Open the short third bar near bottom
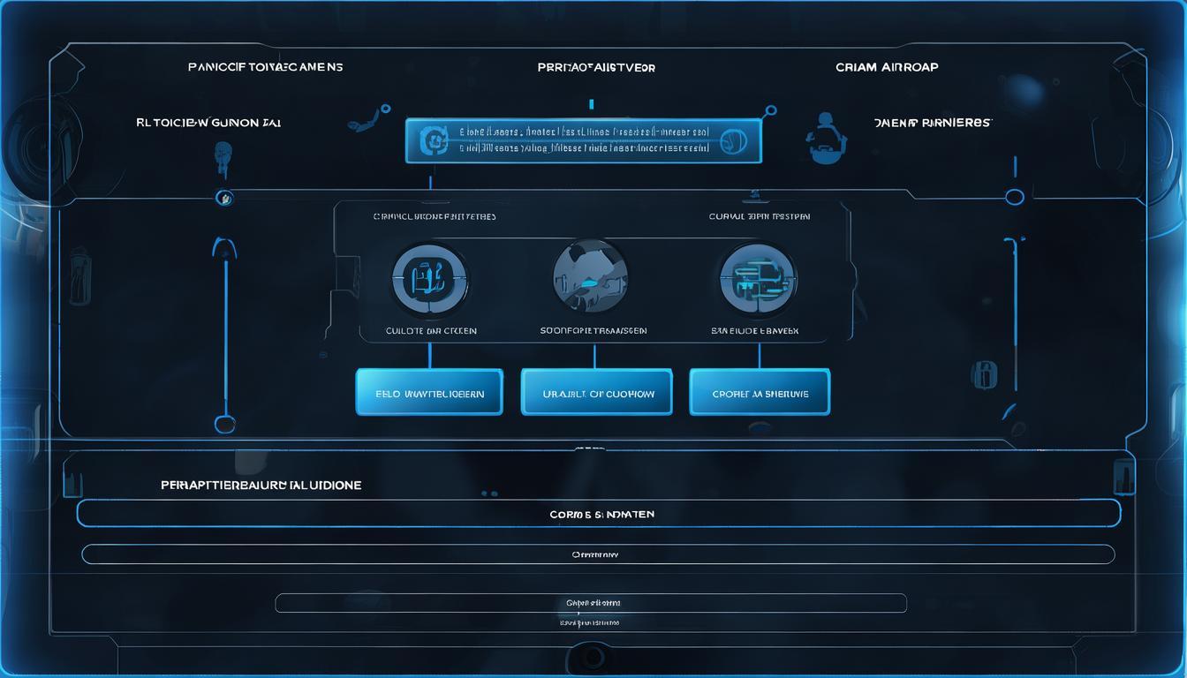This screenshot has width=1187, height=678. (591, 603)
